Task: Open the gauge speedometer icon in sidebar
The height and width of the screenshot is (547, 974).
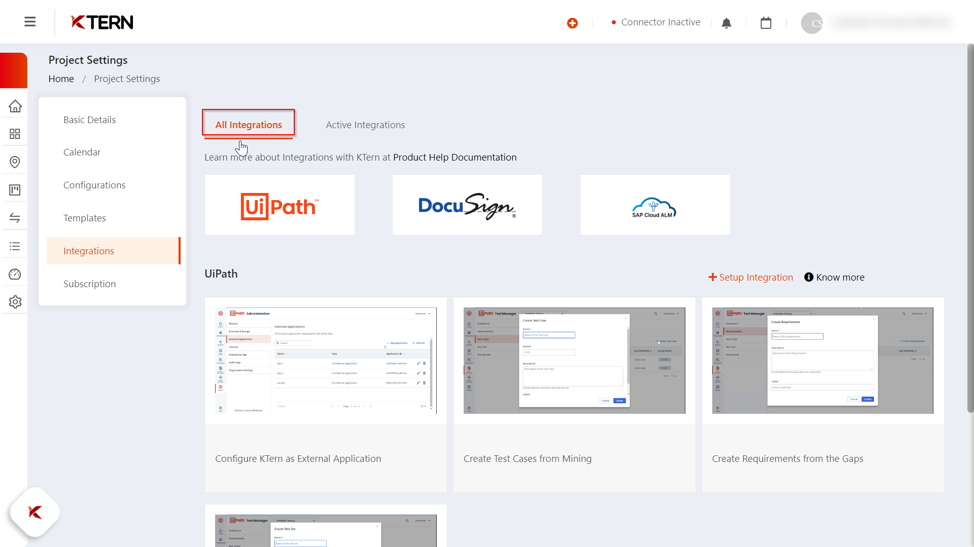Action: (x=15, y=274)
